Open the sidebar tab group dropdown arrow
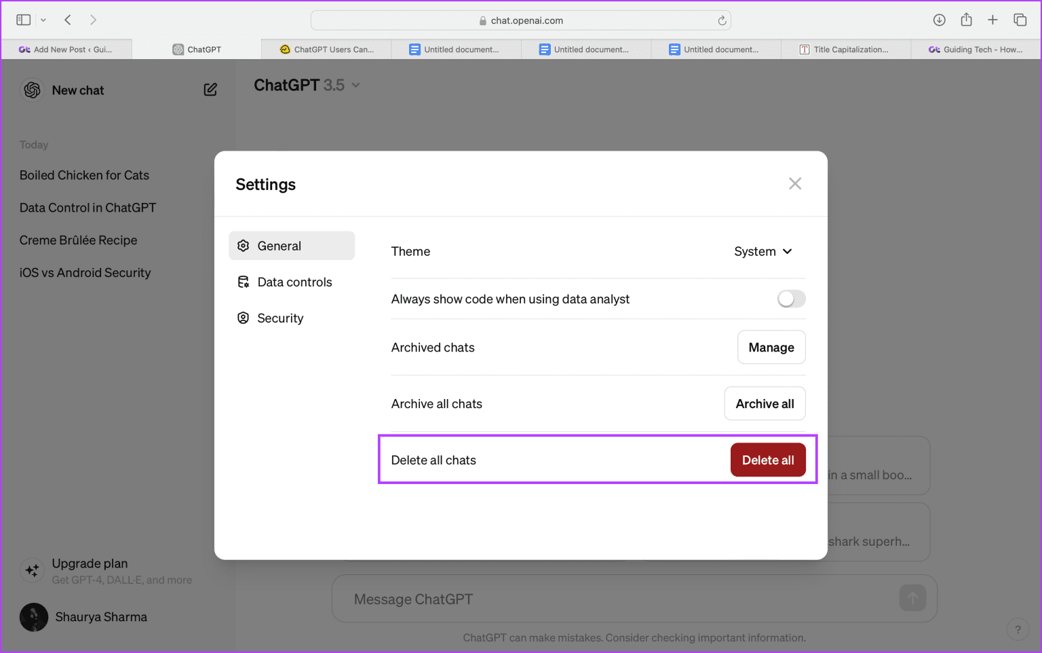 pyautogui.click(x=43, y=20)
